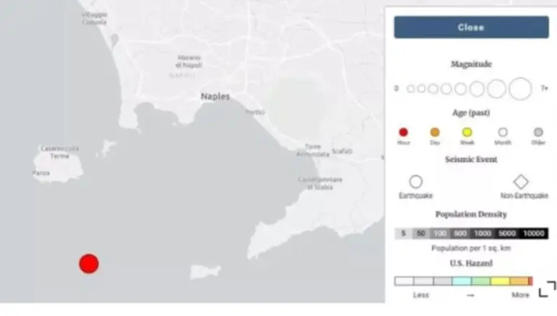
Task: Click the orange Day age circle
Action: [435, 133]
